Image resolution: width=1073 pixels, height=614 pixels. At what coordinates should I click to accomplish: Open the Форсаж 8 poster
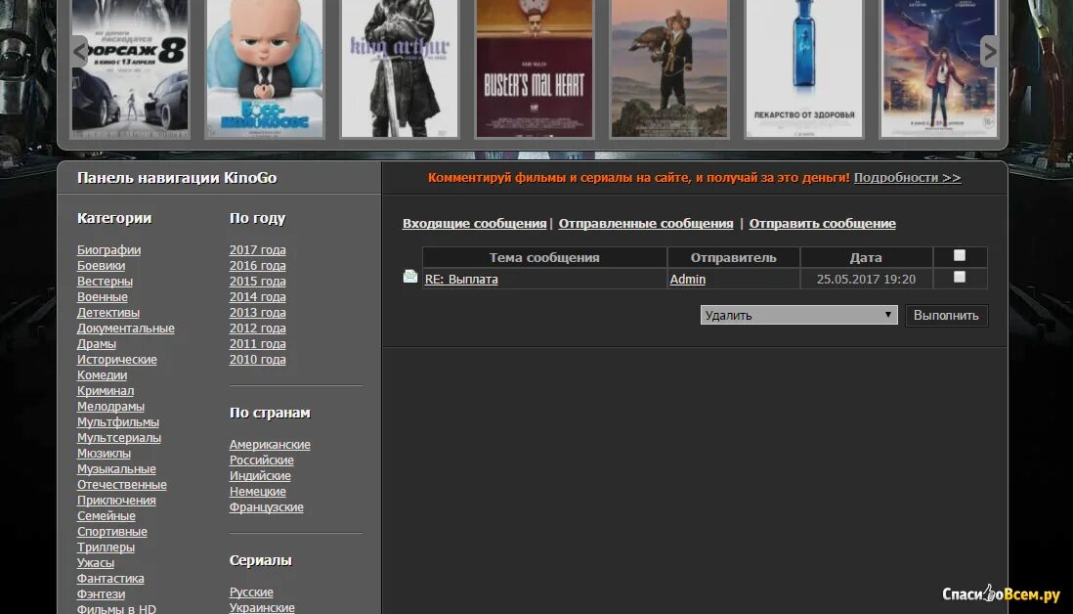[129, 68]
